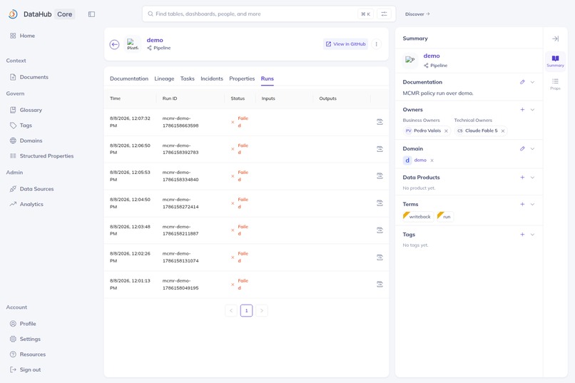View details icon for run 1786158131074
The image size is (575, 383).
380,257
